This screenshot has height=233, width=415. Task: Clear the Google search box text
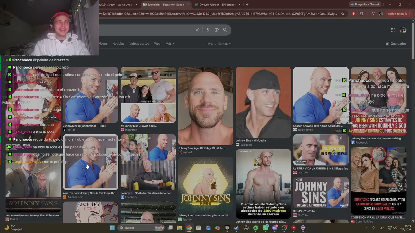coord(197,30)
